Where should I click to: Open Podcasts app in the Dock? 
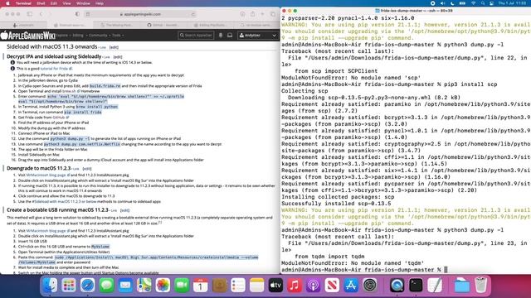pos(314,285)
